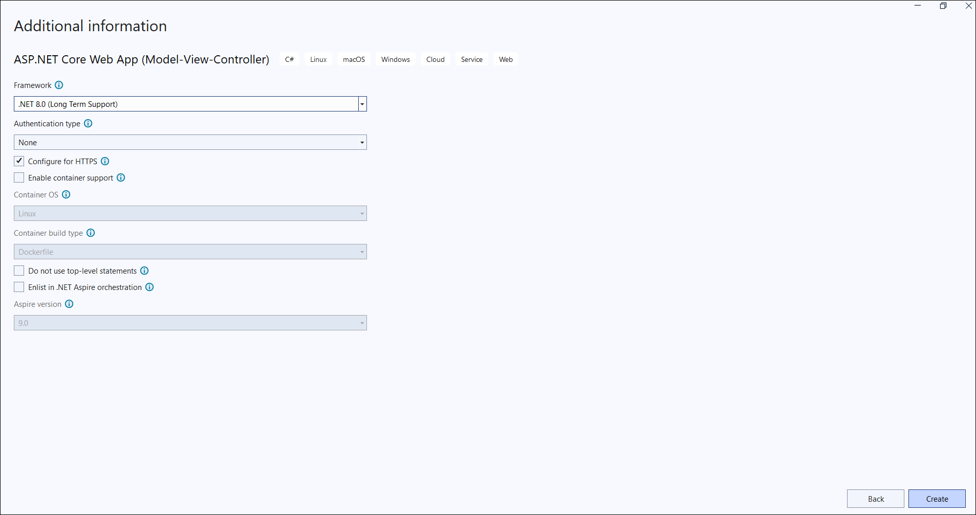Open the Container build type Dockerfile dropdown
The image size is (976, 515).
coord(190,252)
